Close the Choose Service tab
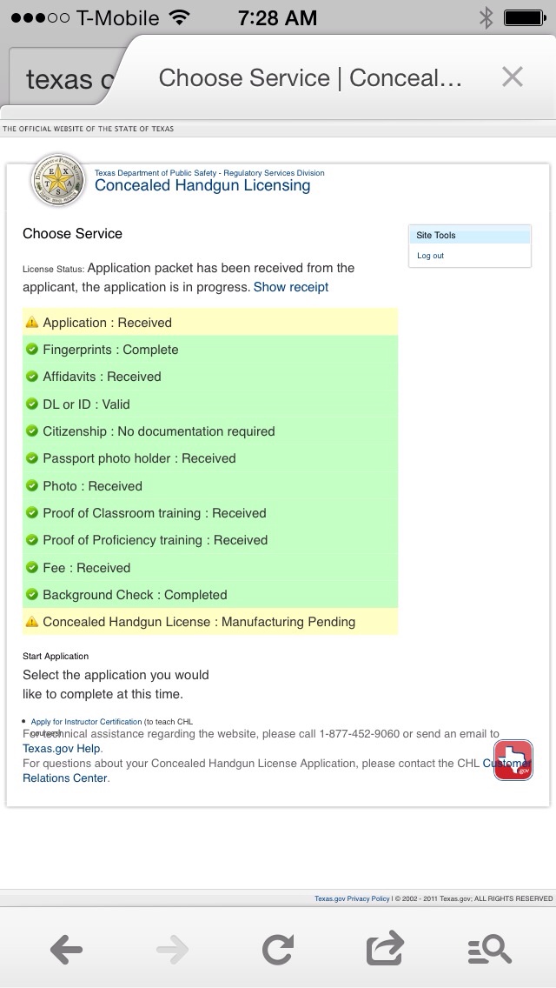 513,77
